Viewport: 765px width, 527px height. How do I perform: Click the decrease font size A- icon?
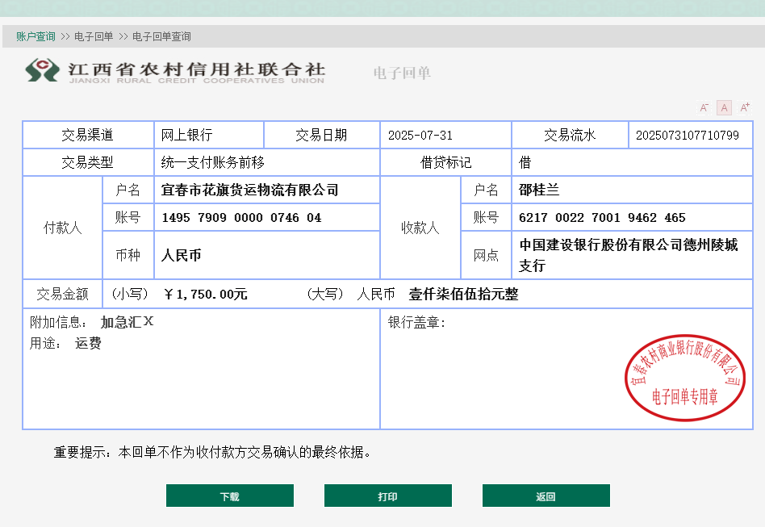tap(704, 107)
